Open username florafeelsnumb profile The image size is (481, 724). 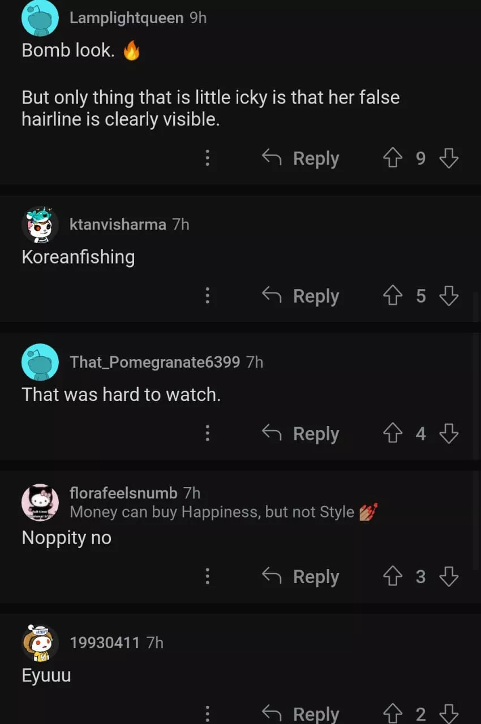[x=123, y=493]
